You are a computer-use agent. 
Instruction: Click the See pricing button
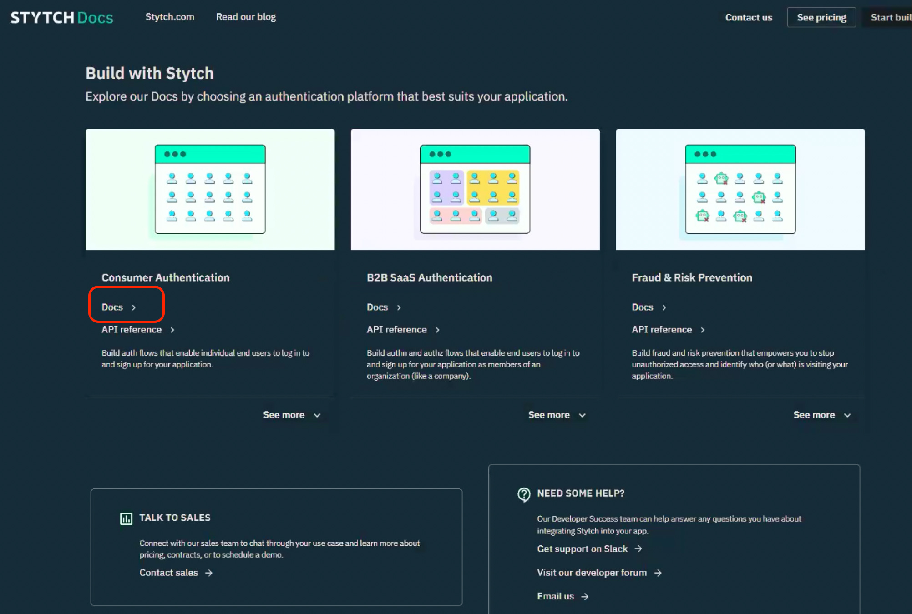click(x=821, y=17)
